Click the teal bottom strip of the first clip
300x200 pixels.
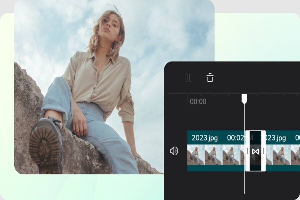[213, 168]
